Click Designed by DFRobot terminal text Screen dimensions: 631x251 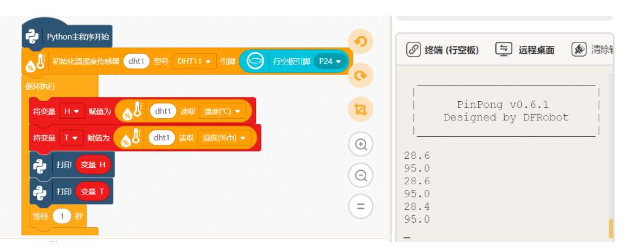tap(506, 118)
